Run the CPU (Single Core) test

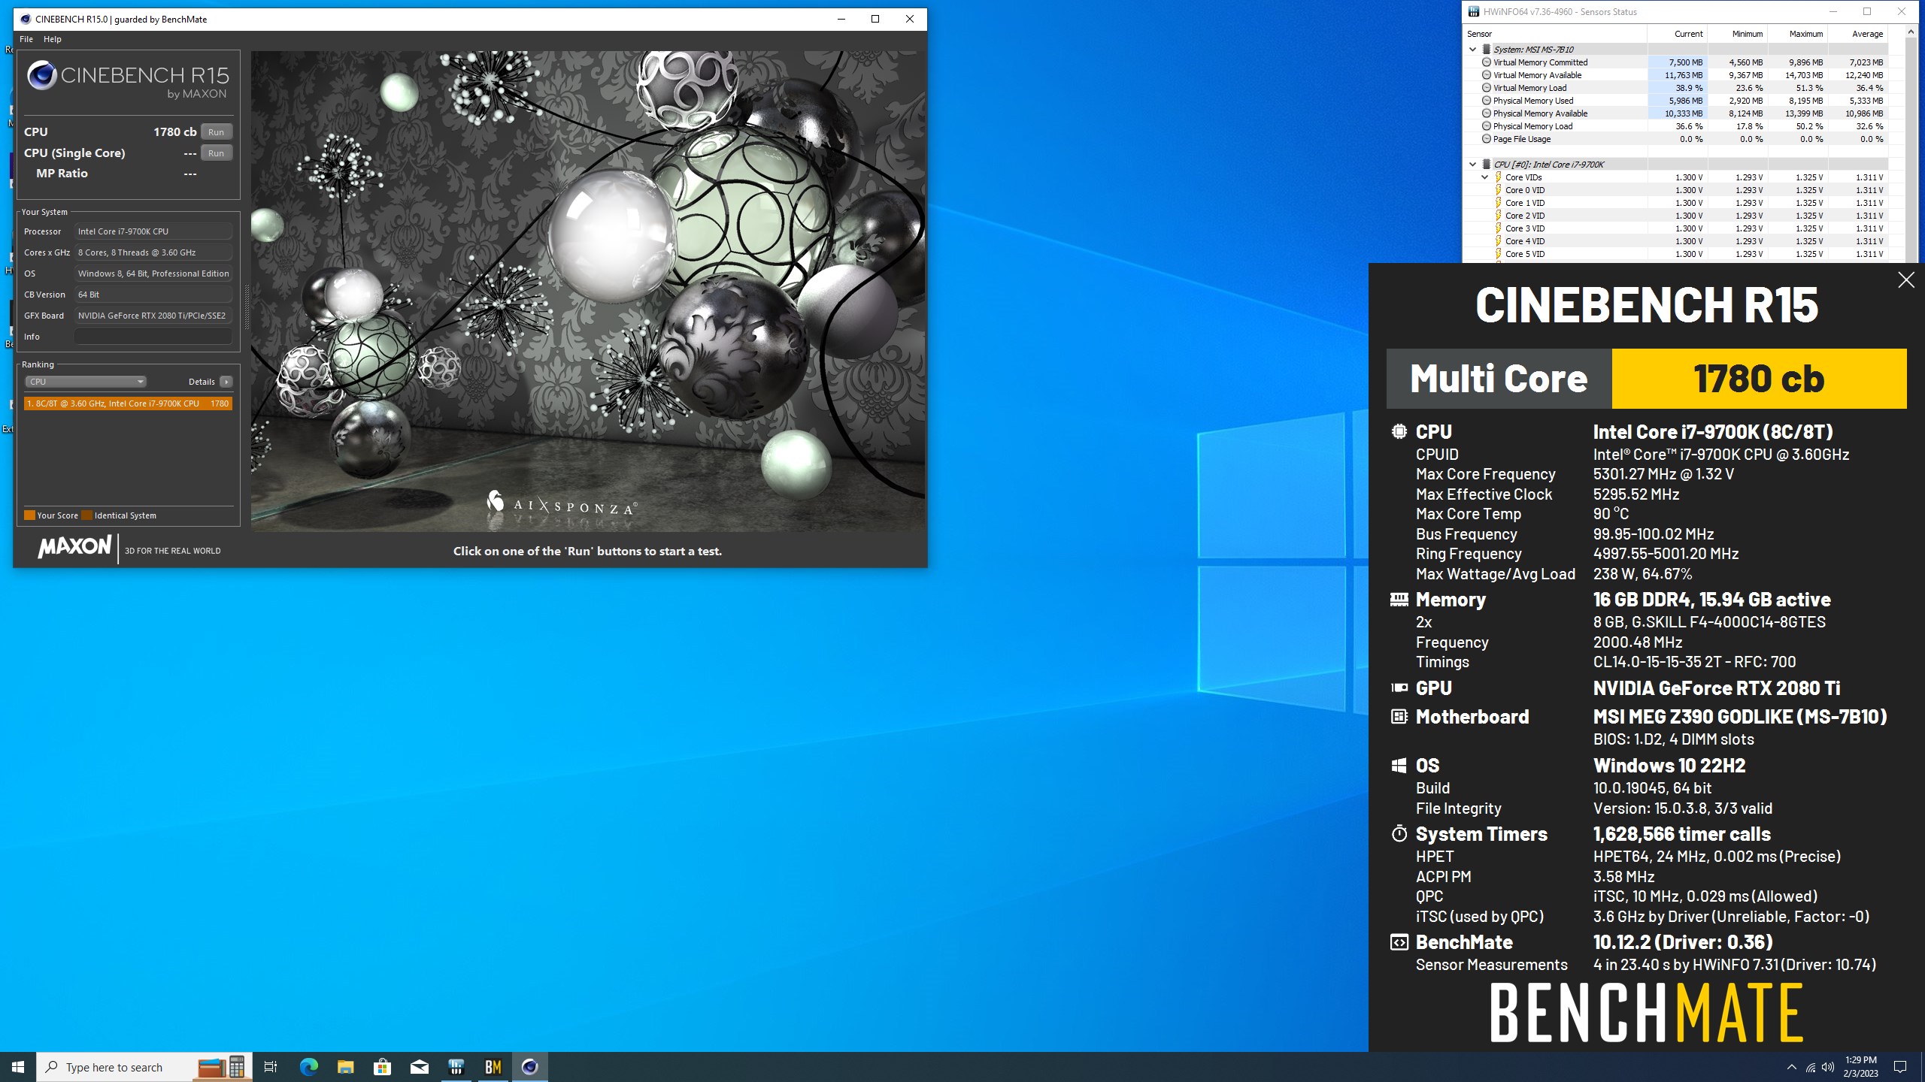tap(216, 153)
